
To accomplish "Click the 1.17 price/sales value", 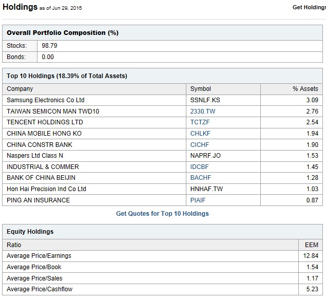I will [x=312, y=278].
